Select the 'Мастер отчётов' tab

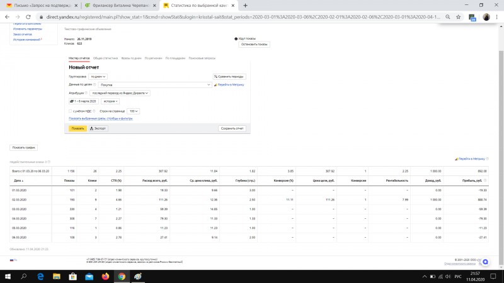click(x=79, y=58)
